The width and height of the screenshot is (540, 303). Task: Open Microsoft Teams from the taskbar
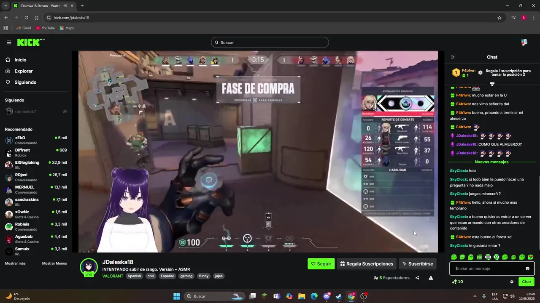(x=277, y=296)
